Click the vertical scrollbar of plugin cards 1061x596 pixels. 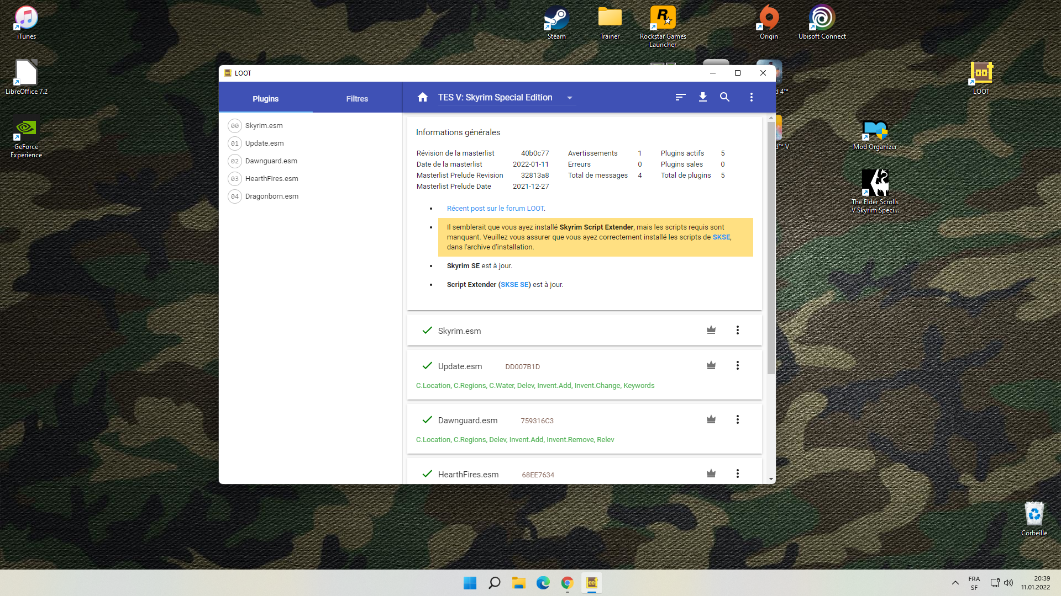click(771, 248)
